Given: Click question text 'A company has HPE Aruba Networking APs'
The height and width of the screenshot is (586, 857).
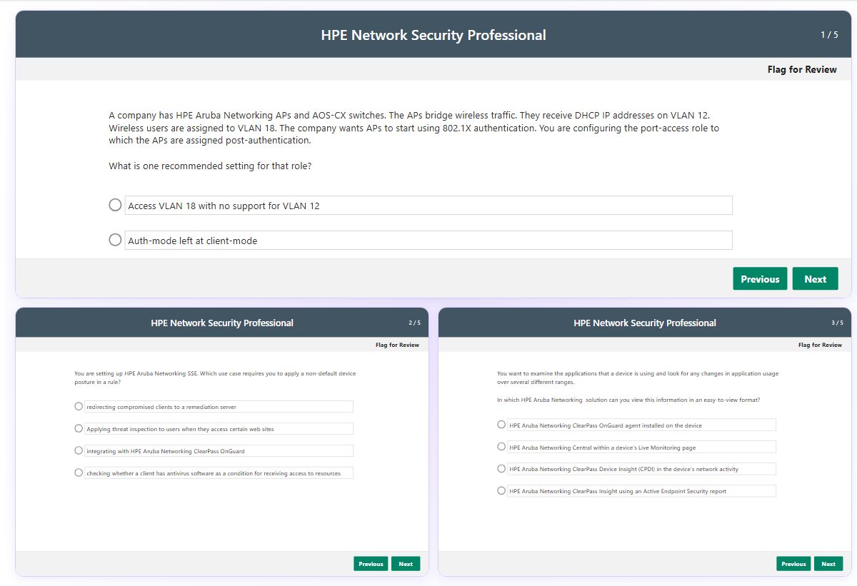Looking at the screenshot, I should coord(414,128).
